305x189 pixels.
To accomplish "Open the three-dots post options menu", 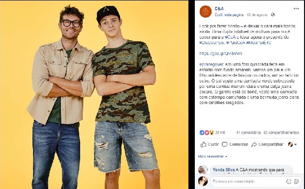I will tap(296, 8).
